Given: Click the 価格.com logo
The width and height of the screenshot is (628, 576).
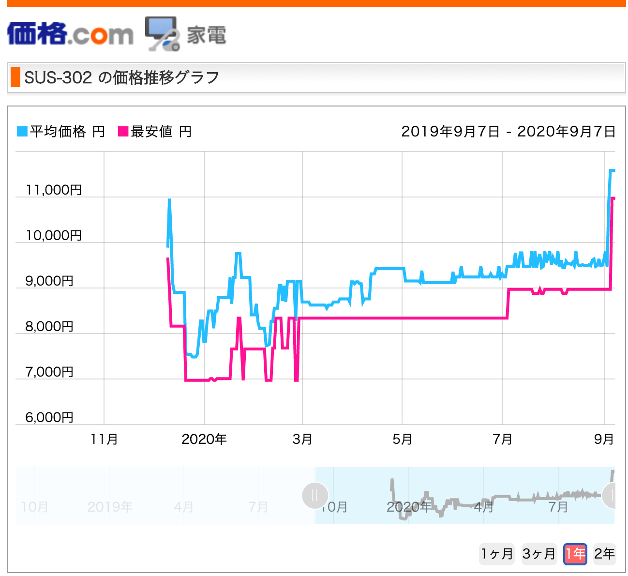Looking at the screenshot, I should (x=70, y=34).
